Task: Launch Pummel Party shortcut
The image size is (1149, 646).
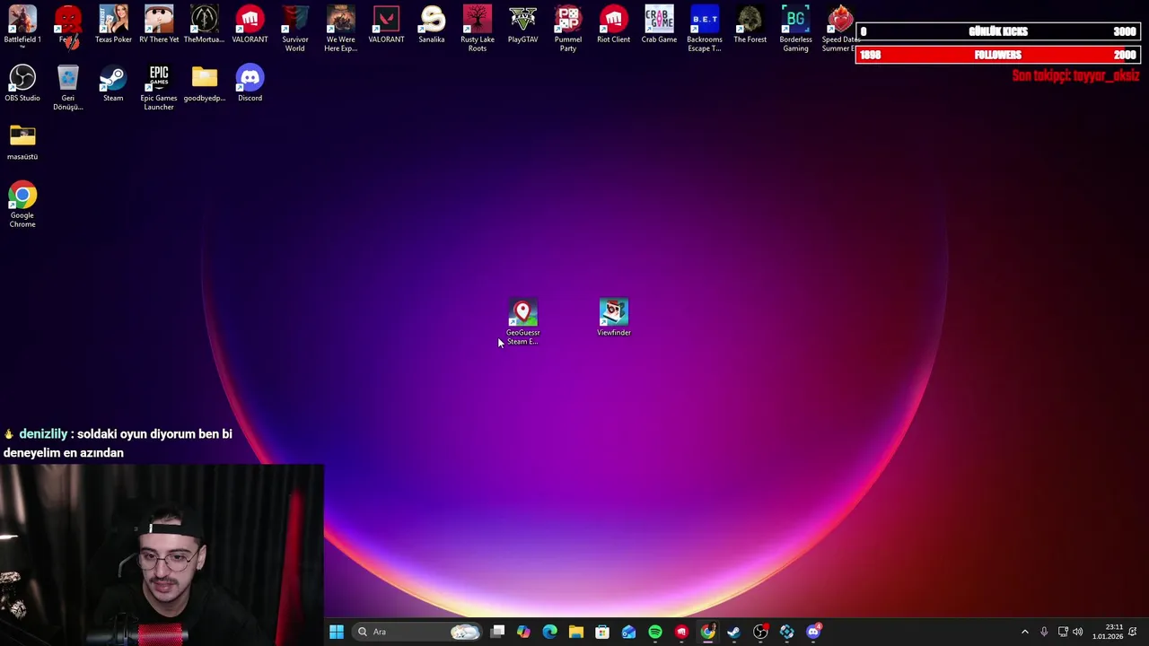Action: (x=568, y=29)
